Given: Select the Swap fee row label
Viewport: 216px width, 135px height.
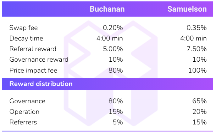Looking at the screenshot, I should point(23,28).
